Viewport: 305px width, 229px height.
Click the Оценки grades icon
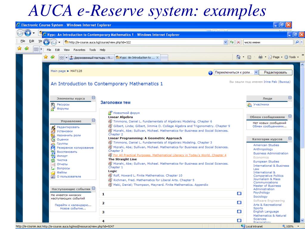point(53,140)
